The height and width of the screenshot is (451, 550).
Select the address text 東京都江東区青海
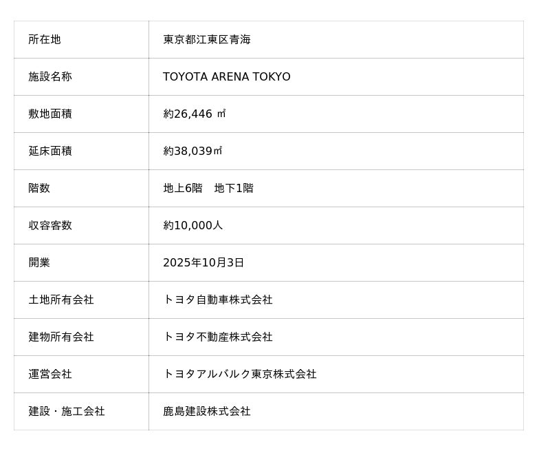pyautogui.click(x=207, y=40)
